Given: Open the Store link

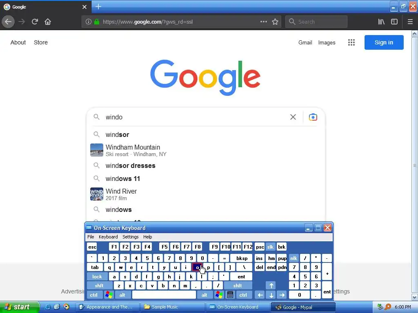Looking at the screenshot, I should [x=41, y=42].
